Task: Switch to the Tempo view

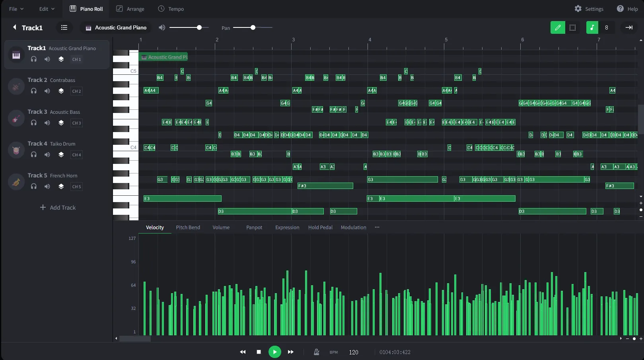Action: pos(171,9)
